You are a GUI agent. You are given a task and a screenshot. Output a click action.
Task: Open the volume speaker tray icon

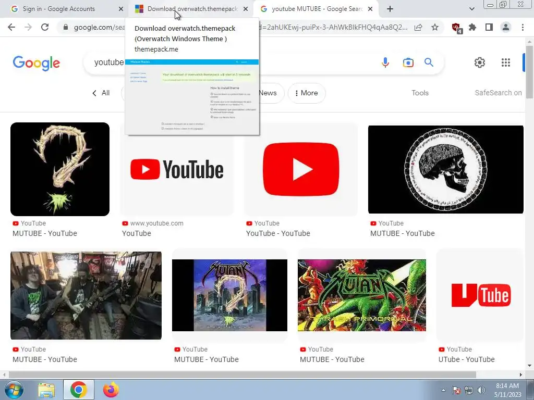[x=481, y=390]
